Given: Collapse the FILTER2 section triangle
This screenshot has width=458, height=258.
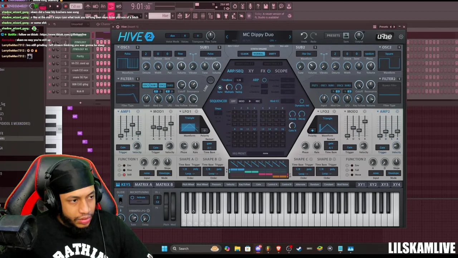Looking at the screenshot, I should click(381, 79).
